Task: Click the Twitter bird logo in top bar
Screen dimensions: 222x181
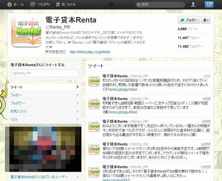Action: tap(111, 5)
